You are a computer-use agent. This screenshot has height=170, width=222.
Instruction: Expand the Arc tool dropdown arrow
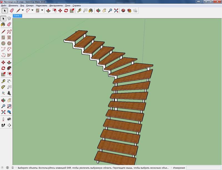coord(32,11)
